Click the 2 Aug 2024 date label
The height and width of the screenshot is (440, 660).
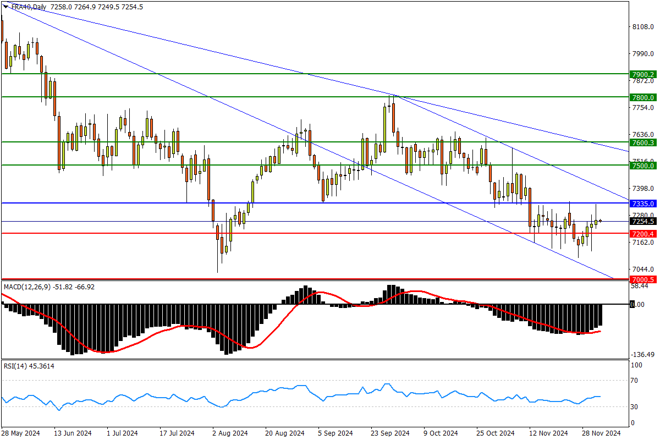pos(229,433)
